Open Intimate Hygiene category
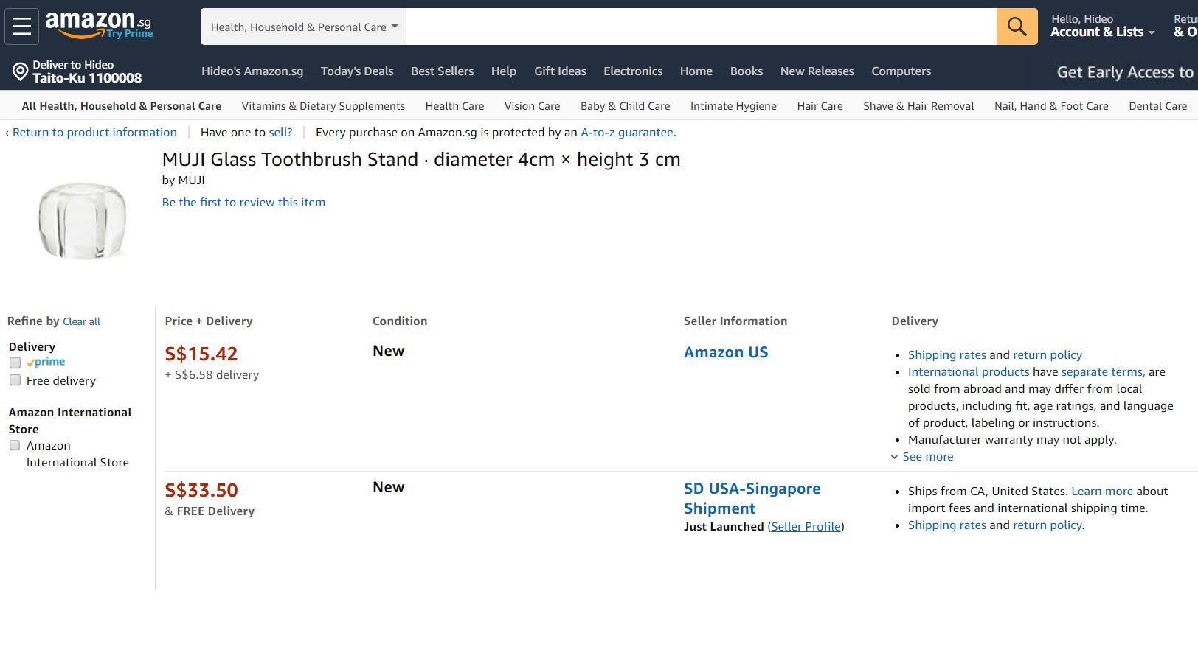Screen dimensions: 1198x647 [734, 106]
